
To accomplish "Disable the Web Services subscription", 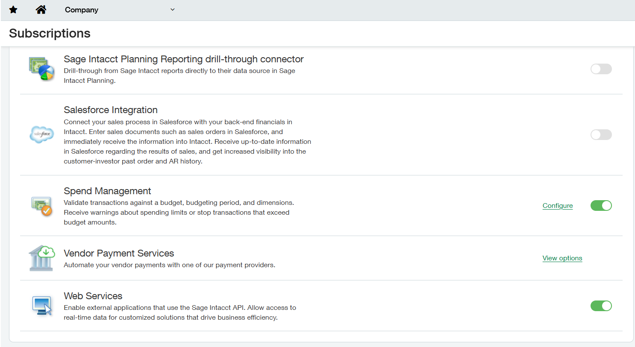I will point(601,306).
